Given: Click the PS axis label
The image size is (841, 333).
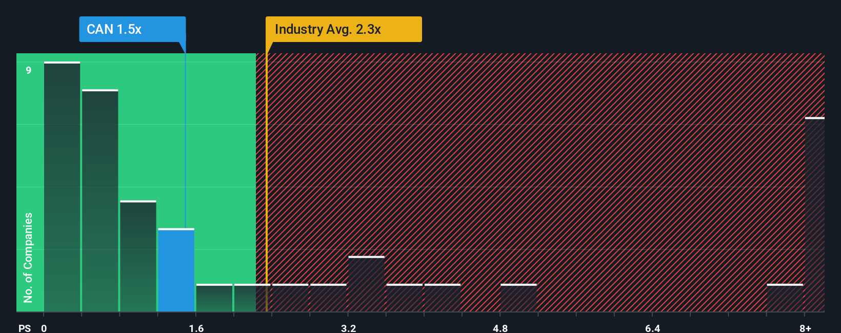Looking at the screenshot, I should pos(25,328).
